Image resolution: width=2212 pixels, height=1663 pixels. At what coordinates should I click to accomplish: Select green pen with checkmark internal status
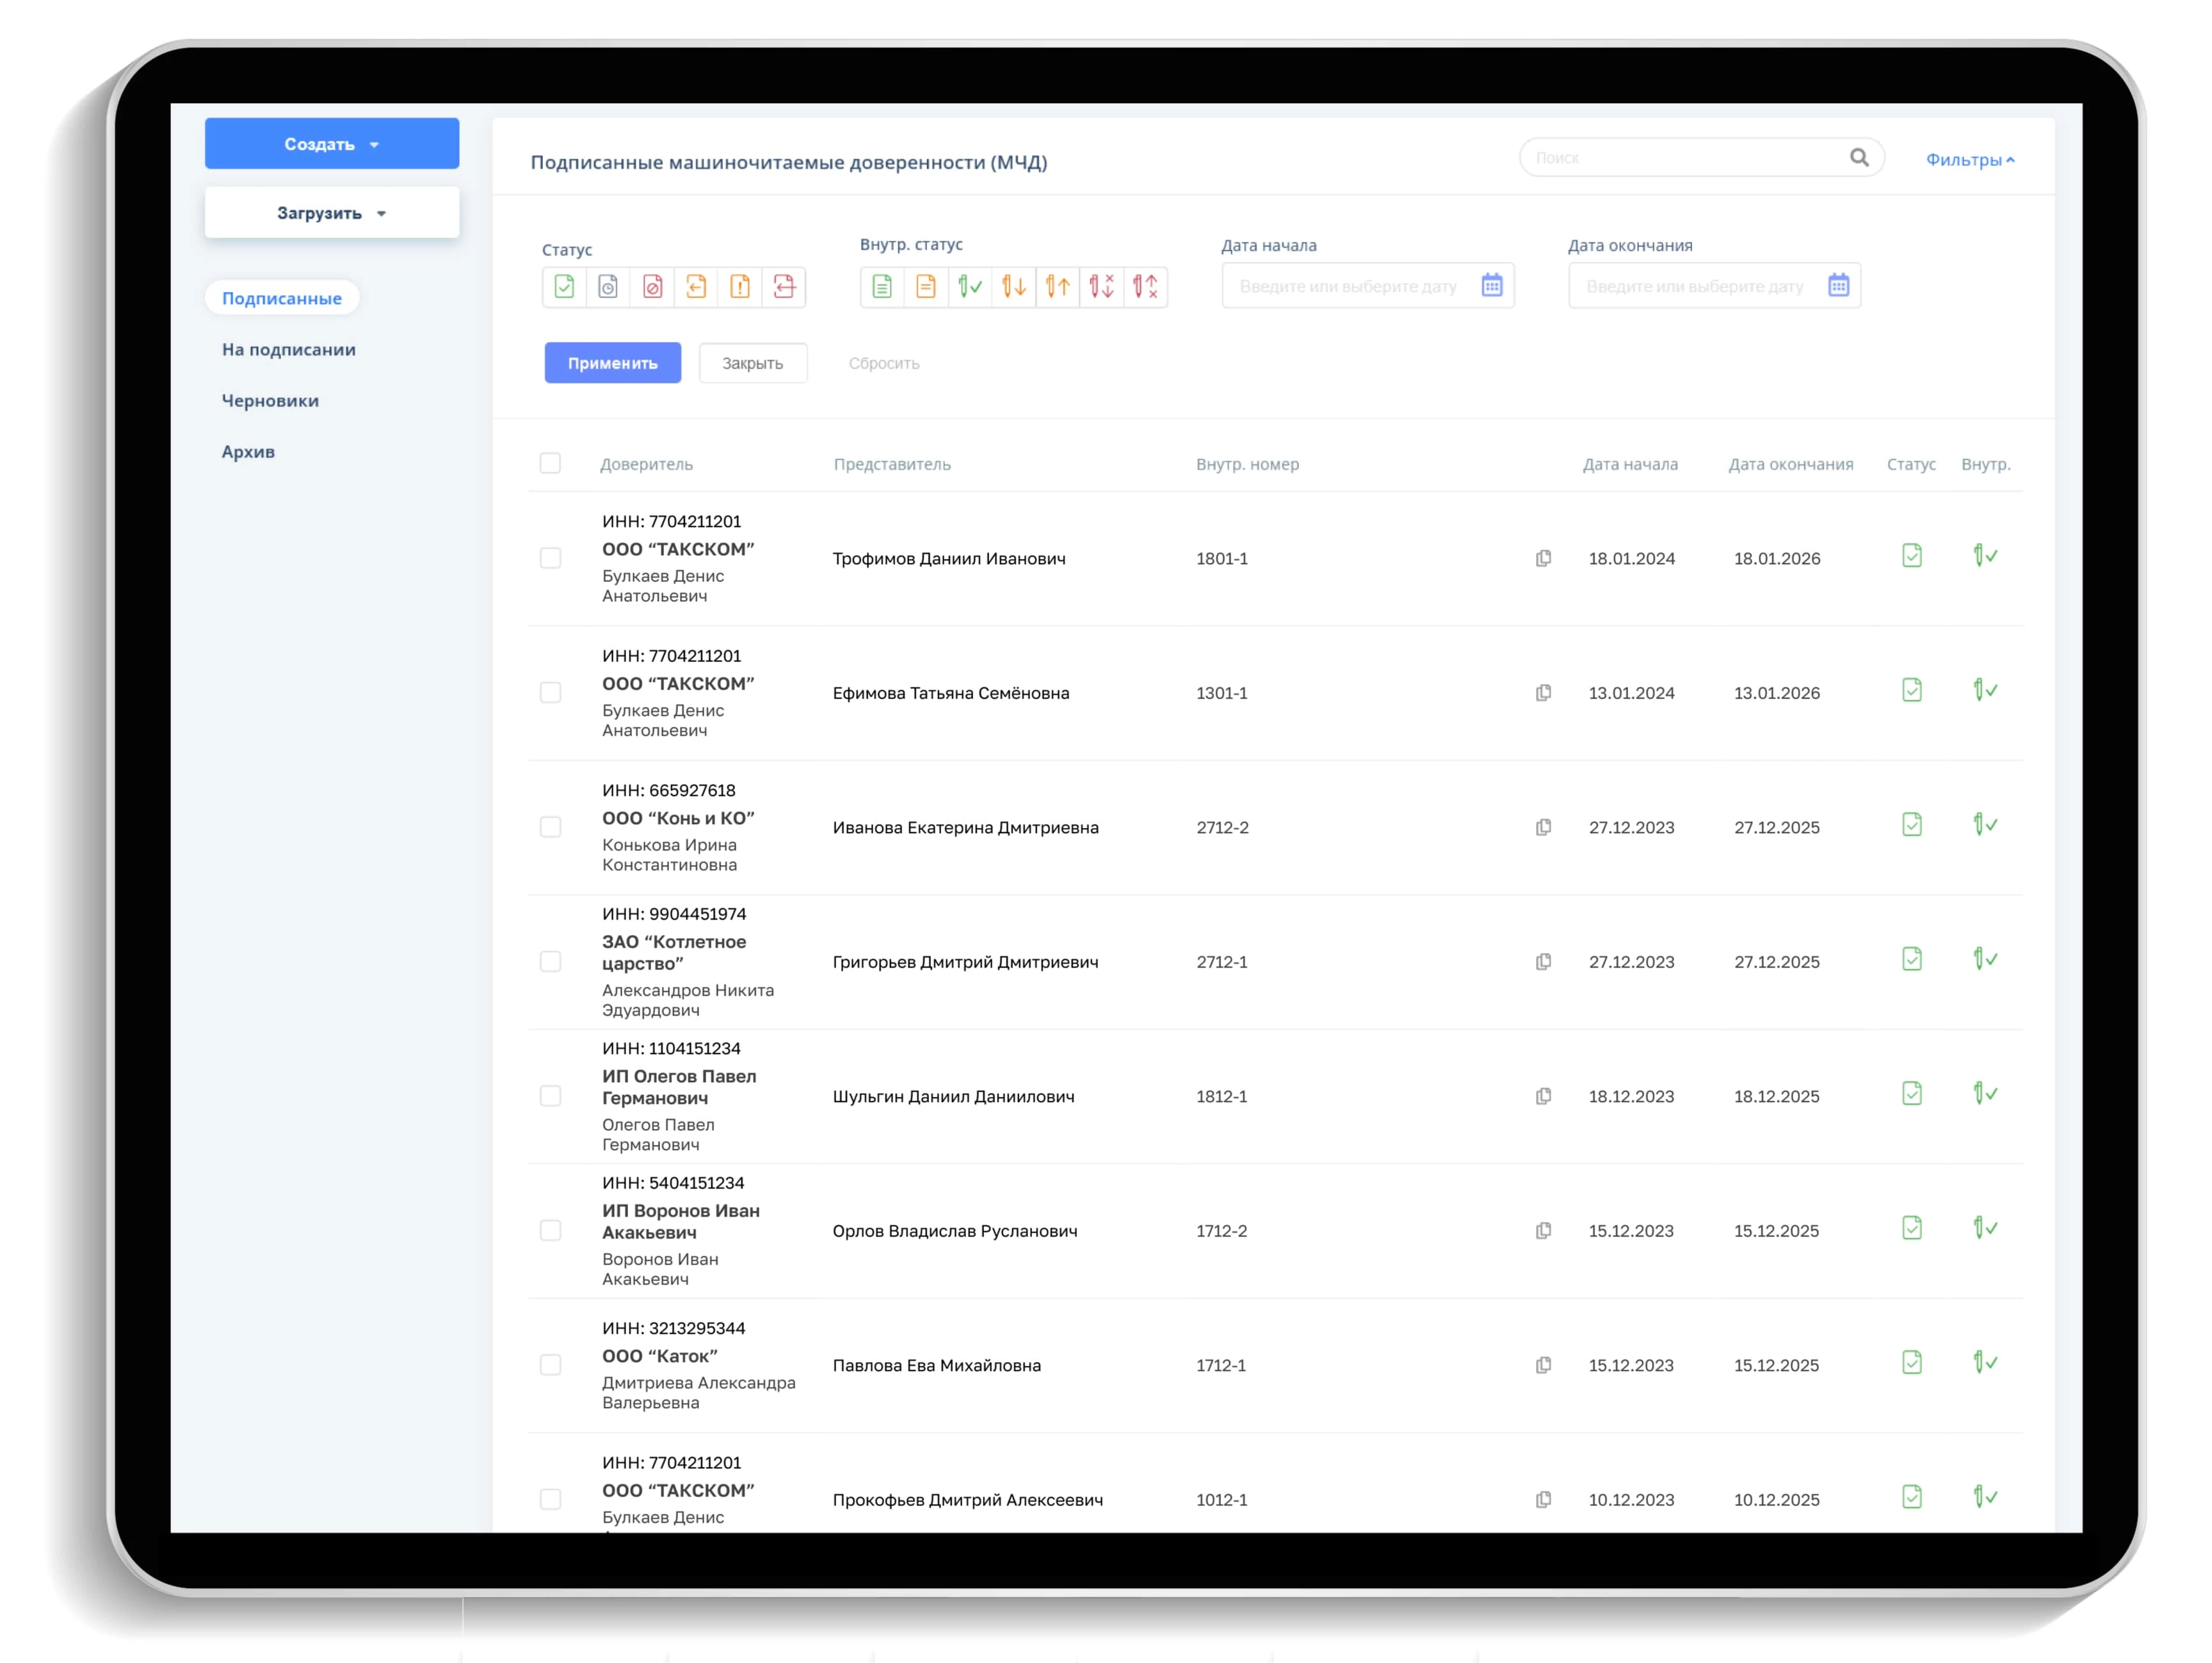(x=970, y=287)
